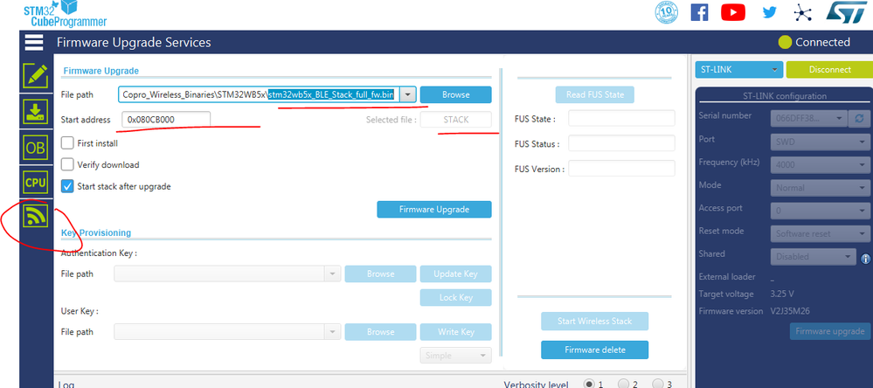Open the Port SWD dropdown
Screen dimensions: 873x388
pos(821,142)
